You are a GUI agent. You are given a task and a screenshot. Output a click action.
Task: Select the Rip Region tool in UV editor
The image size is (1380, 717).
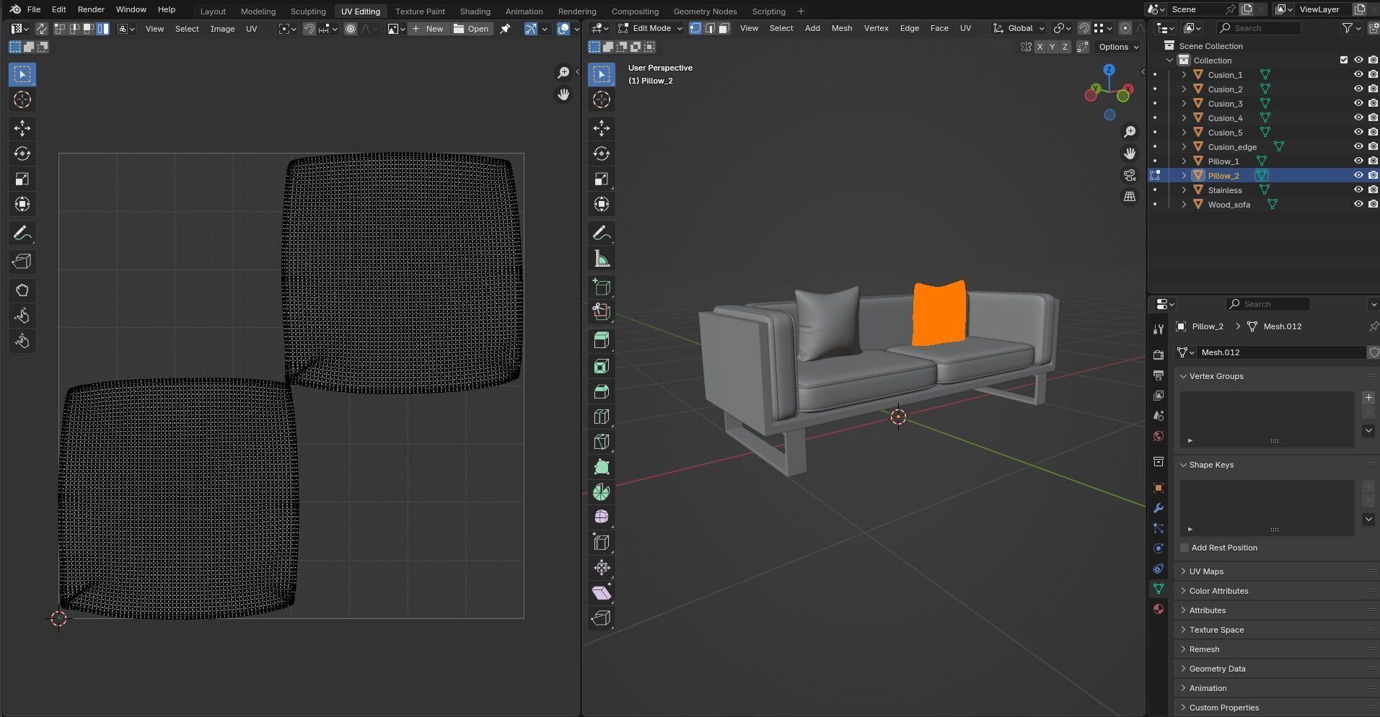point(22,262)
